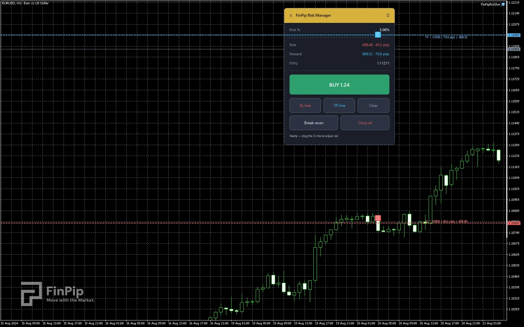The image size is (524, 327).
Task: Click the blue TP price tag 1.12009
Action: click(514, 35)
